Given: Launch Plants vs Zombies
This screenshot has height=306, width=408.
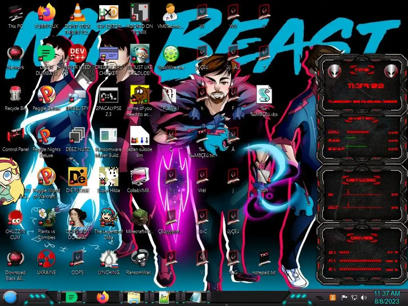Looking at the screenshot, I should pos(47,224).
